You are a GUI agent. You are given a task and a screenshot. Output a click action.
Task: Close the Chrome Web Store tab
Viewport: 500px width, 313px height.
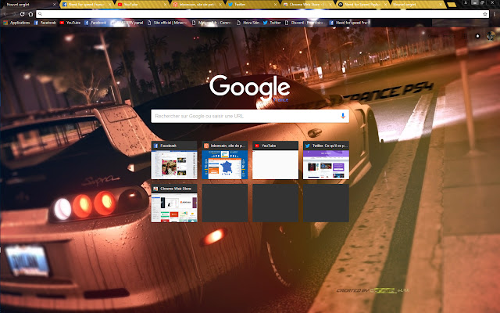pyautogui.click(x=330, y=5)
